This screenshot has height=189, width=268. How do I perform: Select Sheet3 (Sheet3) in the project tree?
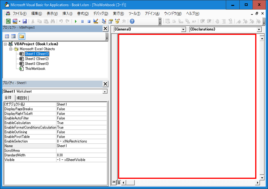coord(37,64)
